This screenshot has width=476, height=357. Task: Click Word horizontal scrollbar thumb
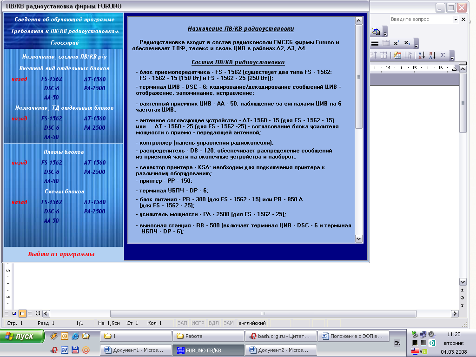coord(263,314)
